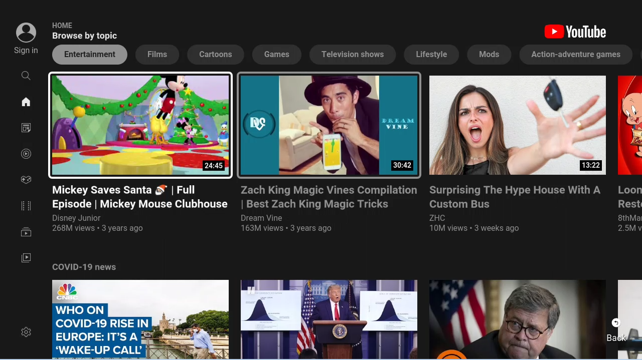
Task: Open the Library icon in sidebar
Action: coord(26,258)
